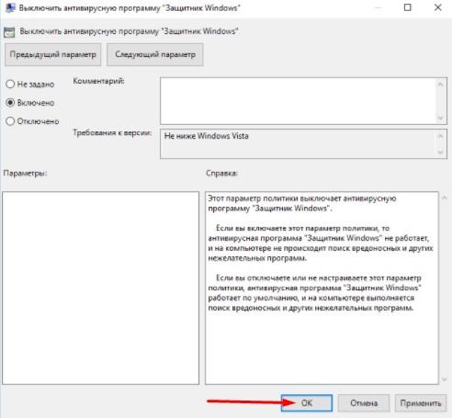
Task: Click scroll down arrow in 'Требования к версии' box
Action: 441,153
